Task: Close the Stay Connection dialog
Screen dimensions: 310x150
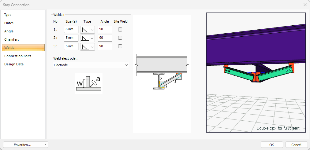Action: coord(305,5)
